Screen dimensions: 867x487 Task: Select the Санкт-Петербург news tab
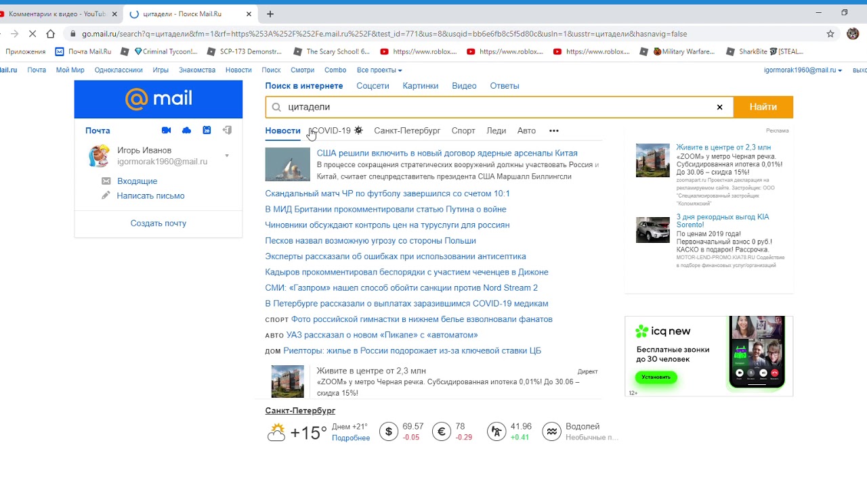(407, 131)
